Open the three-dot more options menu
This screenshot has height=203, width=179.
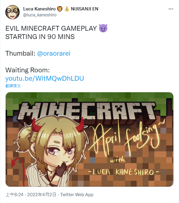pyautogui.click(x=171, y=9)
